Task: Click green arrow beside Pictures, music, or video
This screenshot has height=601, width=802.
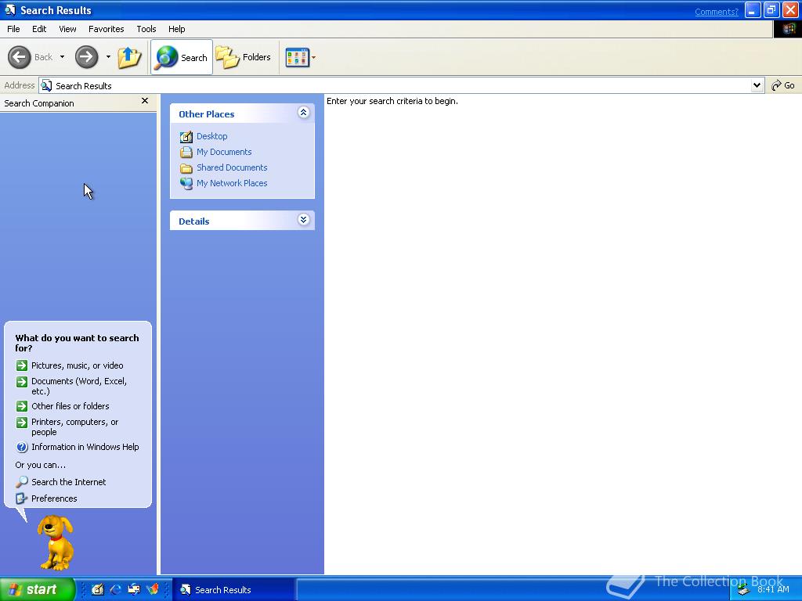Action: coord(21,365)
